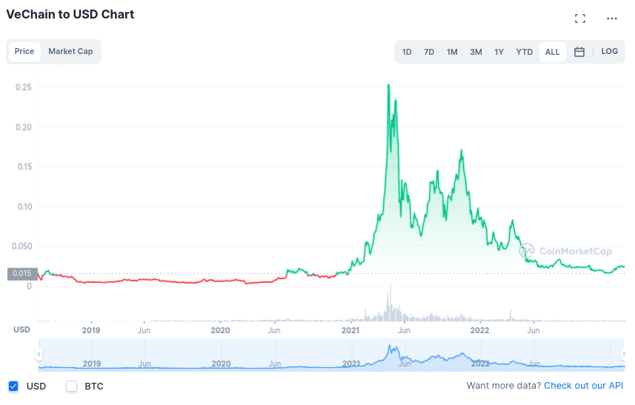Uncheck the USD checkbox
The image size is (635, 405).
[x=13, y=386]
